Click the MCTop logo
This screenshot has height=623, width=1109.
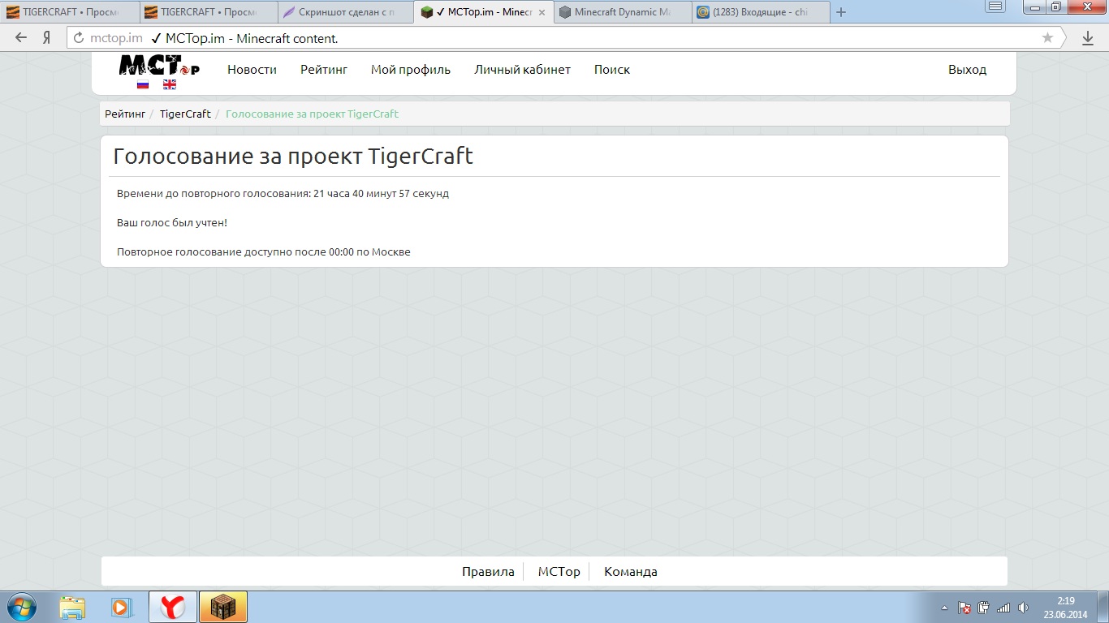pos(159,66)
